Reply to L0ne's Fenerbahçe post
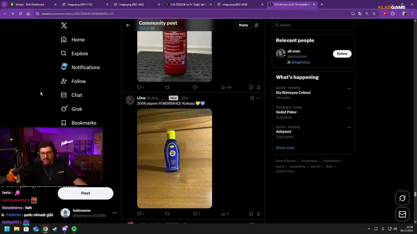 tap(140, 214)
